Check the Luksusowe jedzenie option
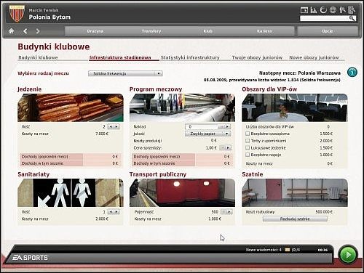The height and width of the screenshot is (273, 364). pyautogui.click(x=248, y=147)
